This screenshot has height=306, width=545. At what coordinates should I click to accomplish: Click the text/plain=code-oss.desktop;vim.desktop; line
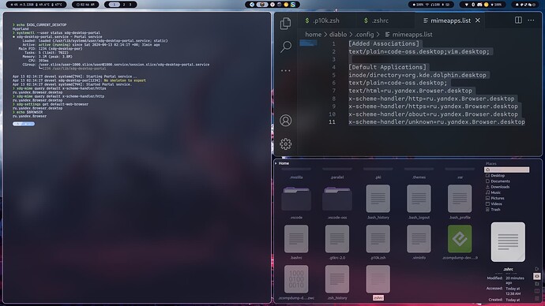click(x=419, y=51)
